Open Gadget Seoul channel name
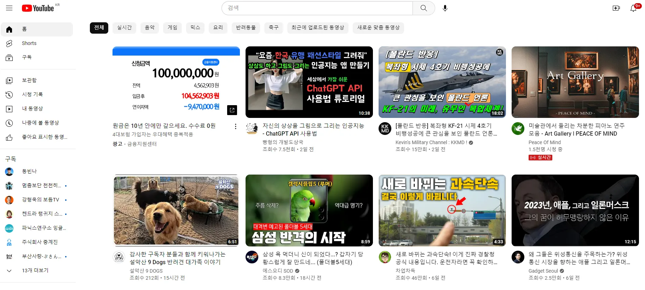Screen dimensions: 645x290 (543, 271)
